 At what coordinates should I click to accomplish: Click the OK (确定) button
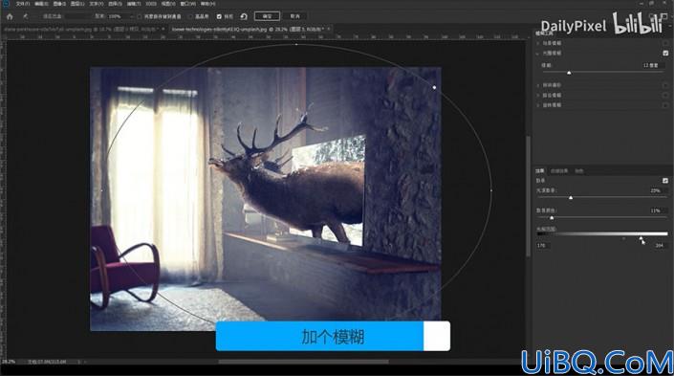[x=267, y=16]
